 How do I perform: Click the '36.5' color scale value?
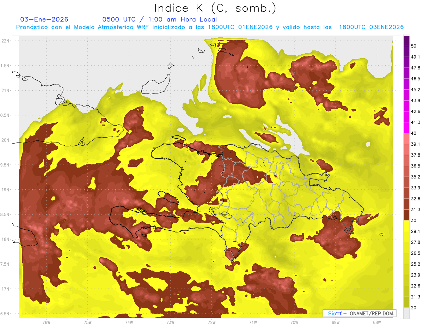coord(416,166)
